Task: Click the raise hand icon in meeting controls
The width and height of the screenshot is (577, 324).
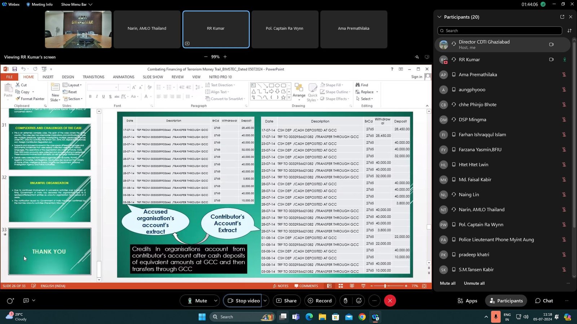Action: pos(345,301)
